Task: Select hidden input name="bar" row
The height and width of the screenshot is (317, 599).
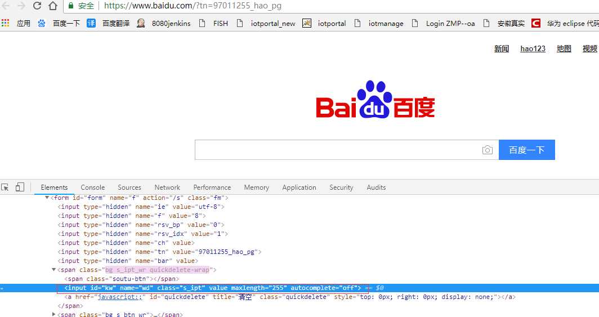Action: pyautogui.click(x=128, y=261)
